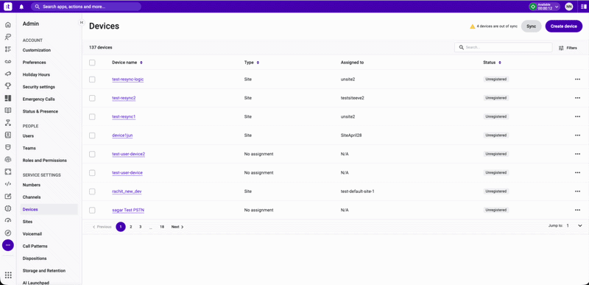Open the sagar Test PSTN device link
589x285 pixels.
tap(128, 210)
